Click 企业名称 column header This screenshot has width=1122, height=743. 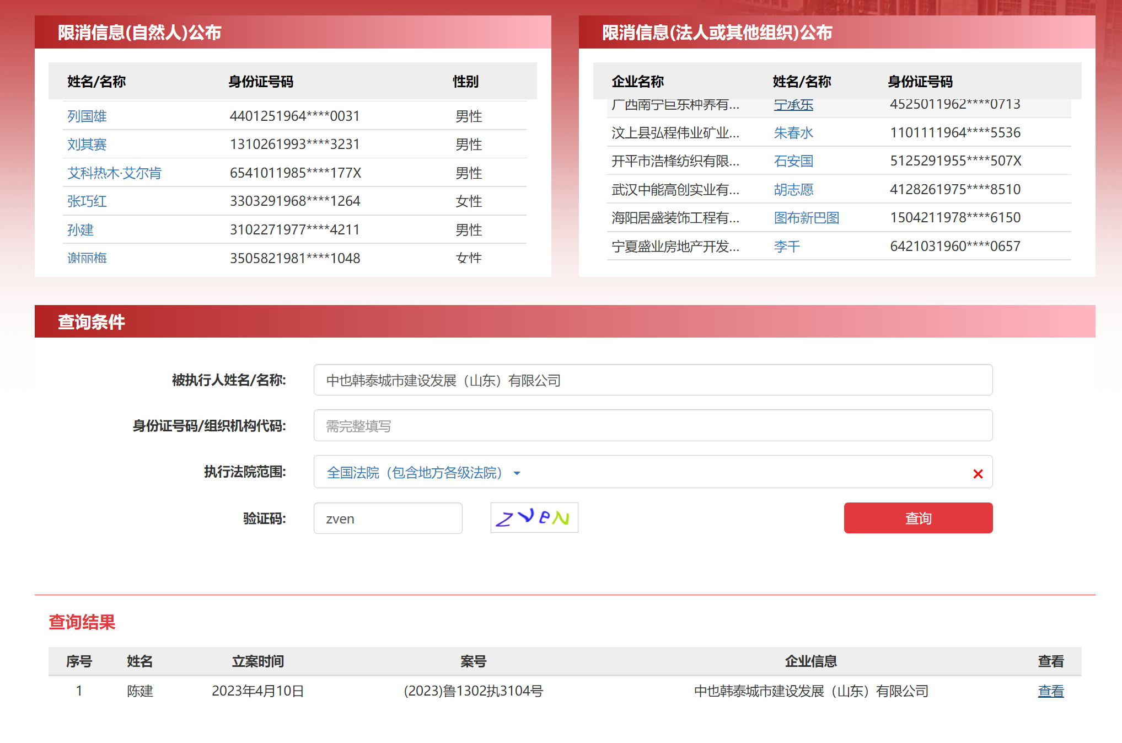[x=637, y=82]
